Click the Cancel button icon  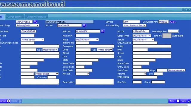tap(8, 101)
